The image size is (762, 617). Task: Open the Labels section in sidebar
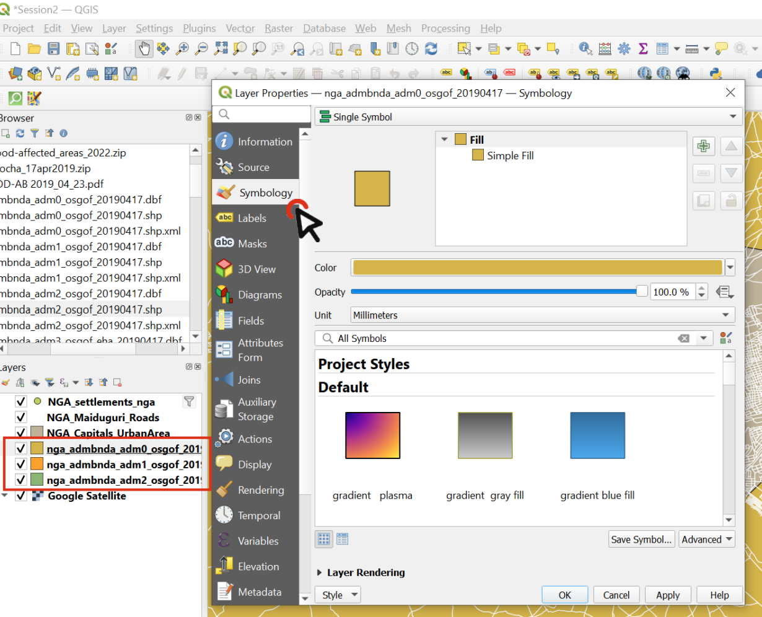252,218
